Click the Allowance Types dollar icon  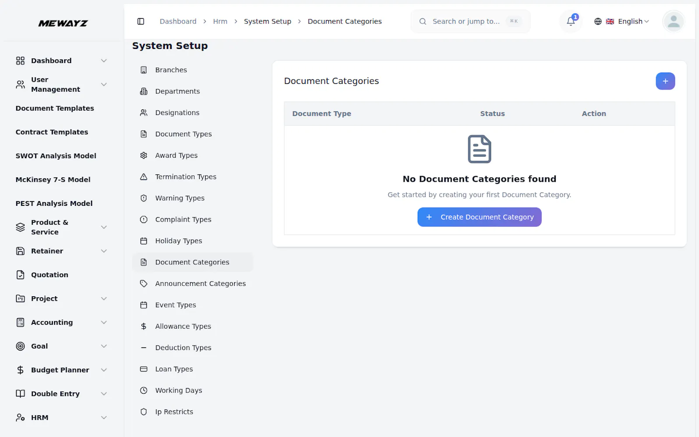(144, 326)
